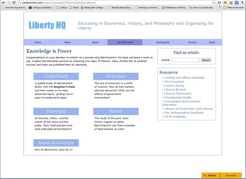Open the Participate nav tab
The width and height of the screenshot is (246, 179).
162,43
